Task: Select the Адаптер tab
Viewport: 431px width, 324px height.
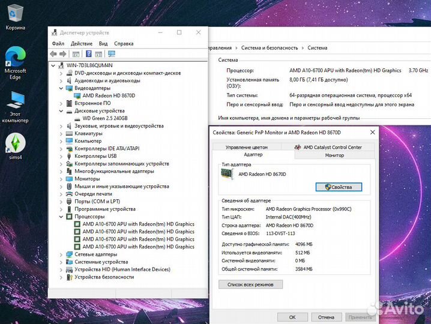Action: (x=253, y=155)
